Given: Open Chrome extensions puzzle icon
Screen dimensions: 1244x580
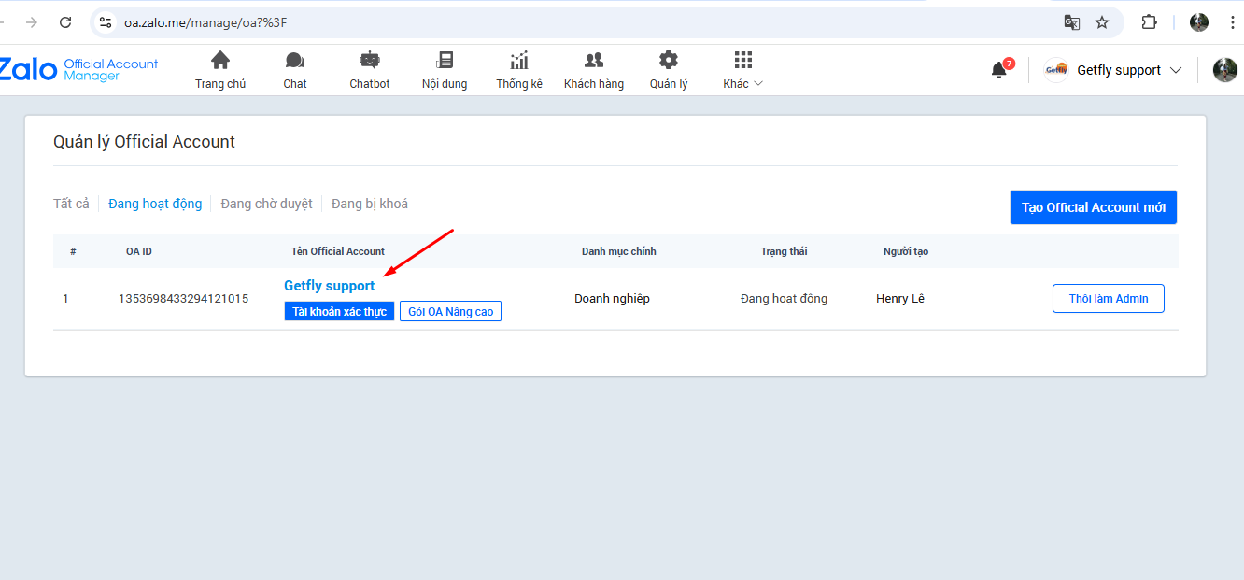Looking at the screenshot, I should pos(1150,22).
